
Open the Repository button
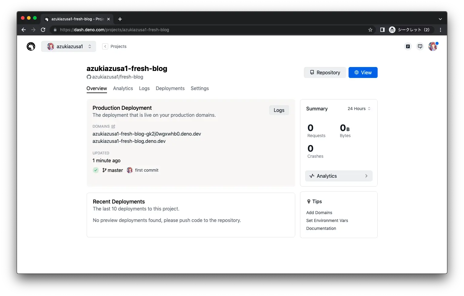tap(325, 72)
